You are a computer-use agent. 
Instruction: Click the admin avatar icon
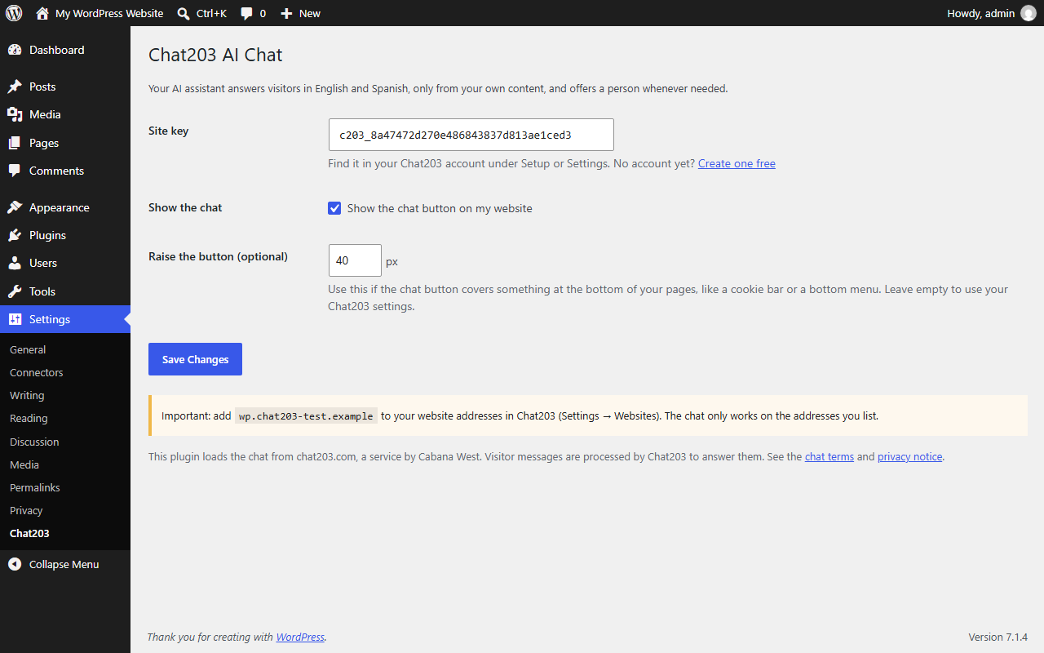[x=1029, y=13]
